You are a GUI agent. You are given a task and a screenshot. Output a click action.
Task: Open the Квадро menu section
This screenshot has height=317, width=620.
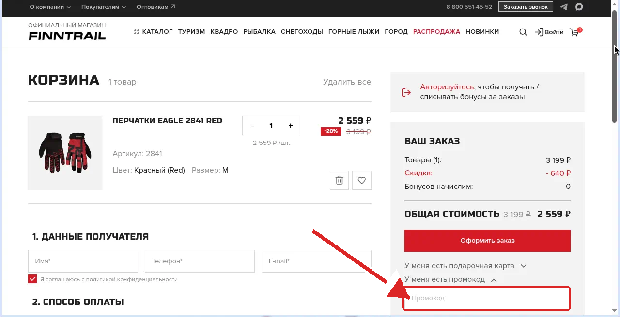click(x=224, y=32)
